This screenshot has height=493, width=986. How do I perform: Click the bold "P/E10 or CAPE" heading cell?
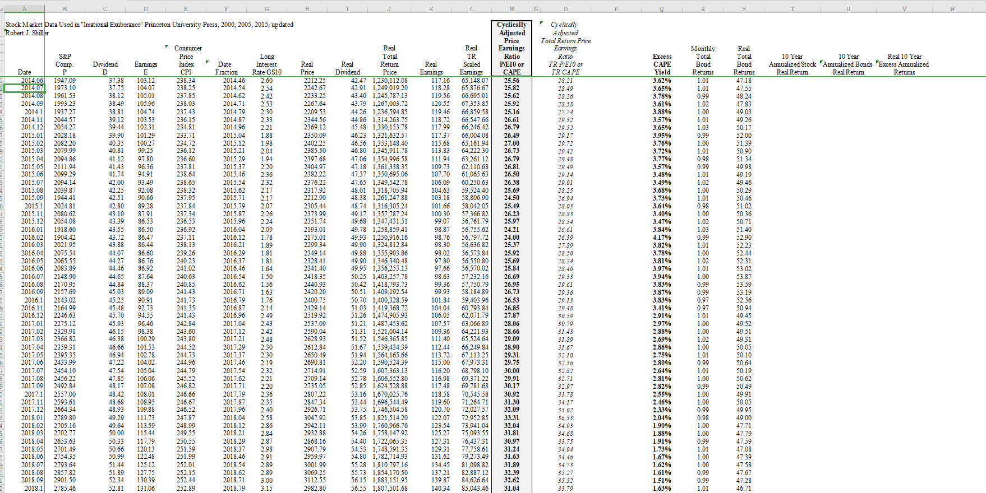click(512, 68)
